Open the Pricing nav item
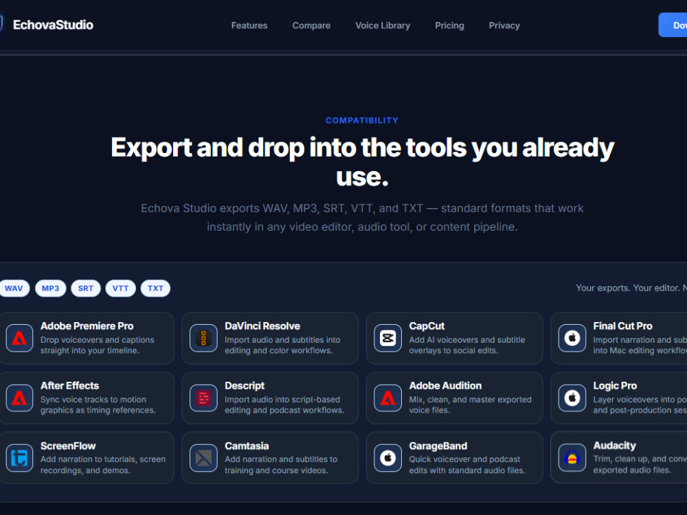Screen dimensions: 687x515 click(x=449, y=25)
